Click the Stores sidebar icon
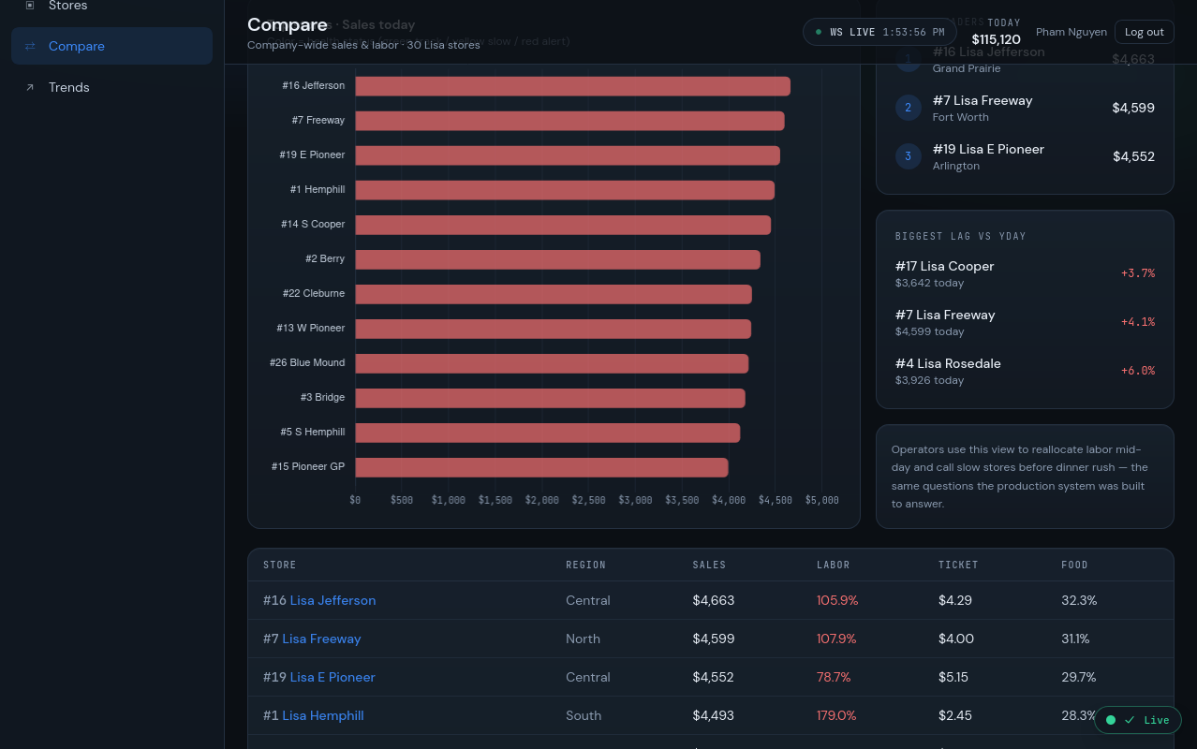The image size is (1197, 749). 30,6
